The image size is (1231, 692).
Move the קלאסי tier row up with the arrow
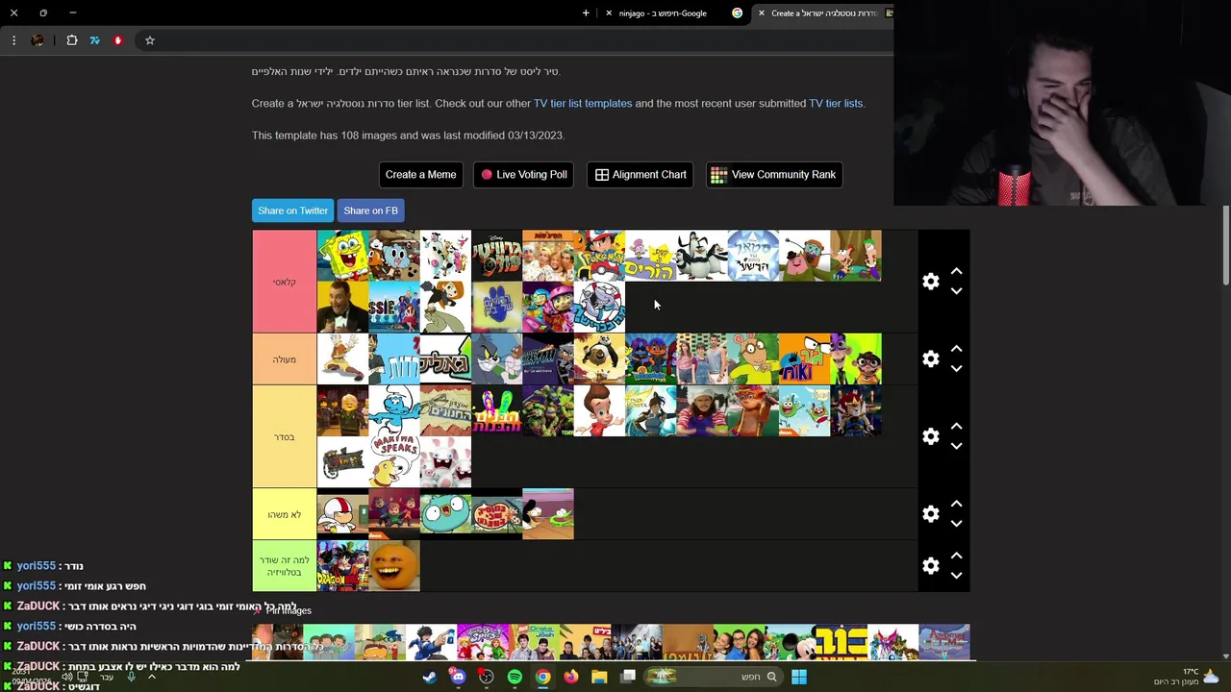tap(956, 272)
